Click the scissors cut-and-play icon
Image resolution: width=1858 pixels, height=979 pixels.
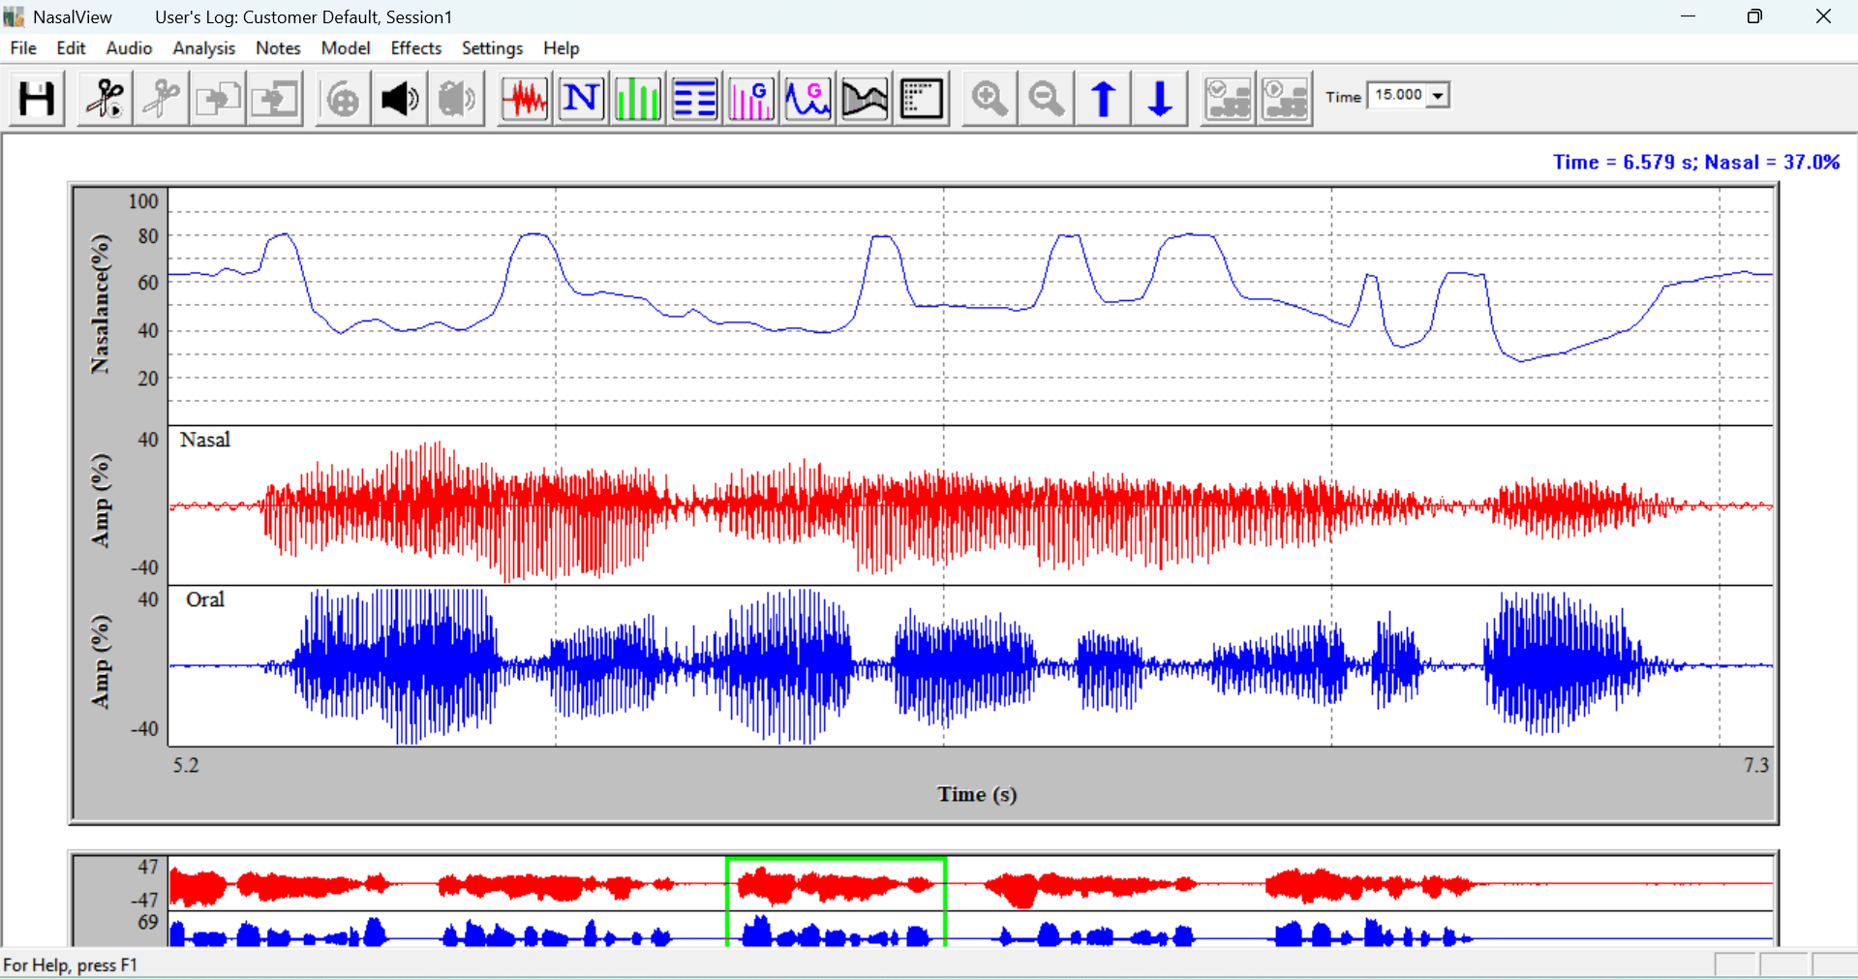105,98
